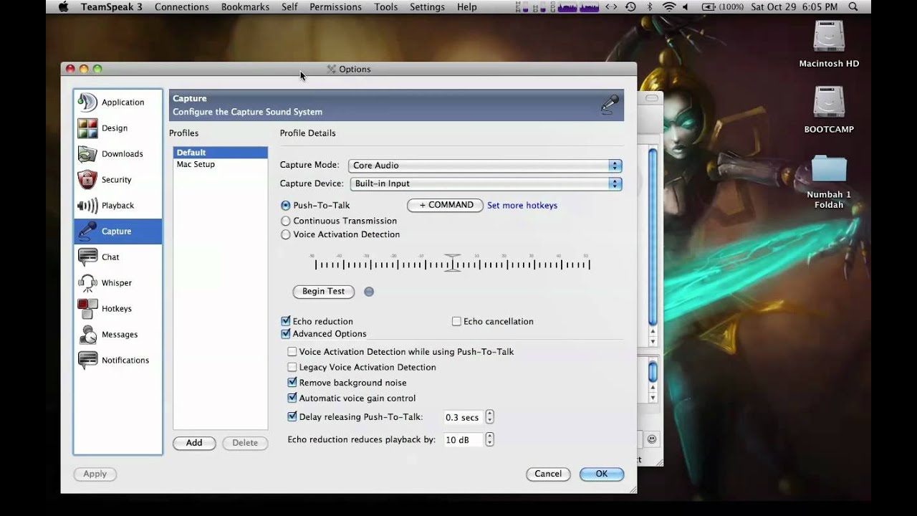Open the Application settings category
Screen dimensions: 917x516
(117, 102)
